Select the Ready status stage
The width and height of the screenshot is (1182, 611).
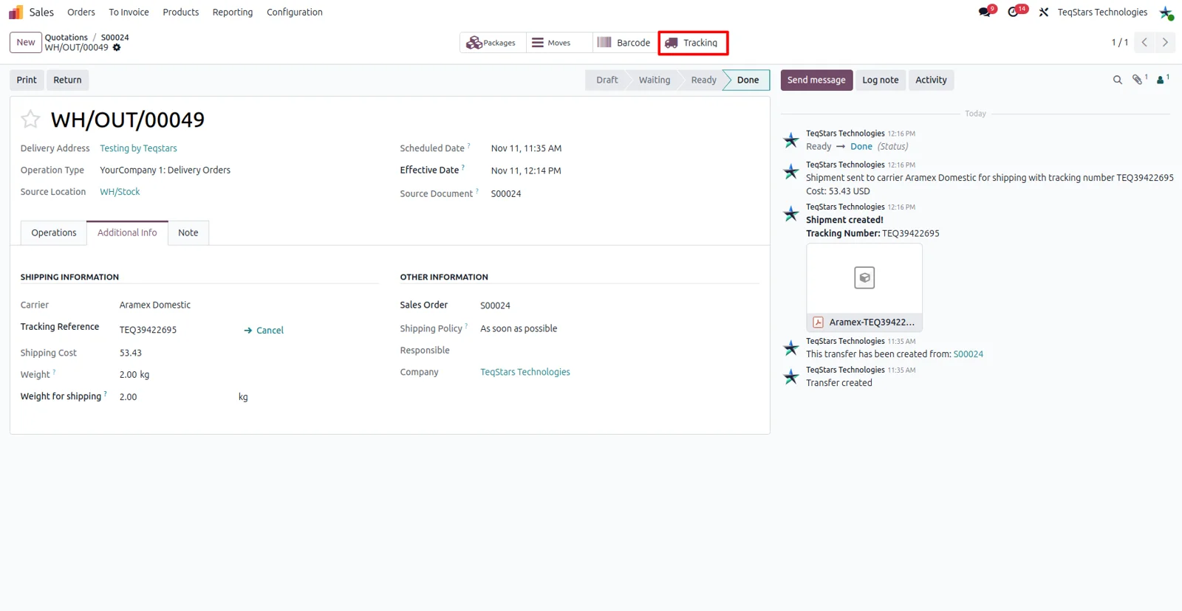tap(703, 80)
